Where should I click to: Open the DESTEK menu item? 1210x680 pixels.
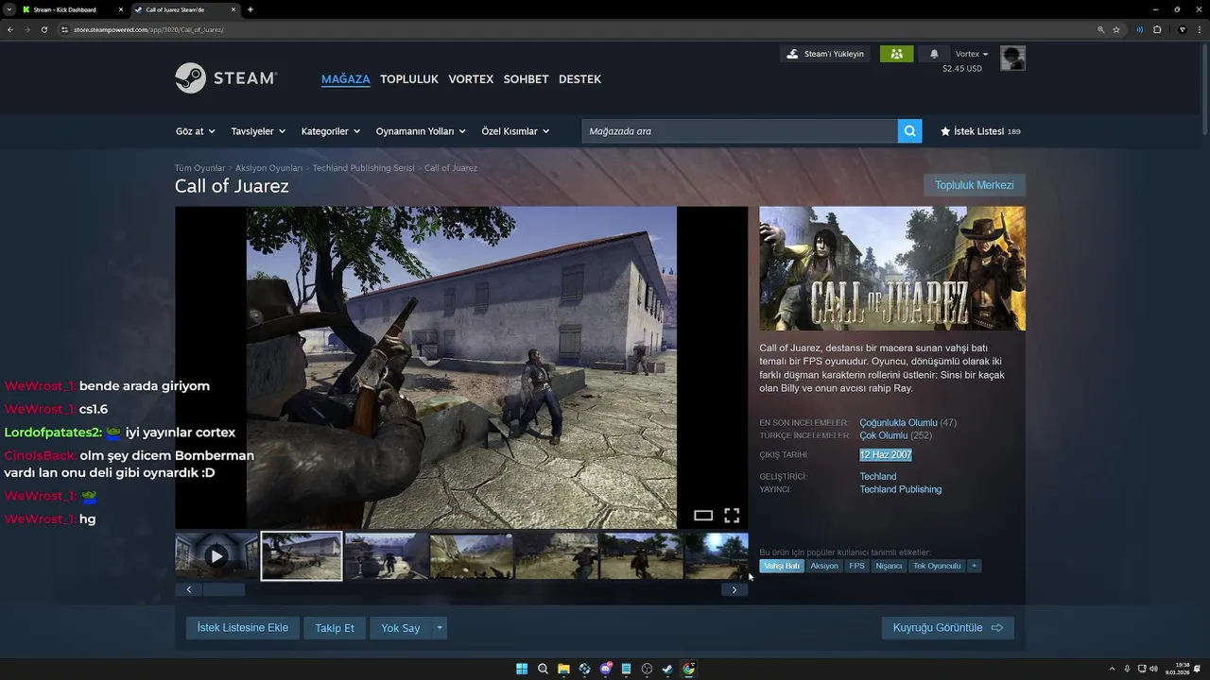point(579,79)
